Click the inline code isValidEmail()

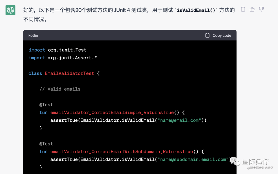tap(196, 10)
